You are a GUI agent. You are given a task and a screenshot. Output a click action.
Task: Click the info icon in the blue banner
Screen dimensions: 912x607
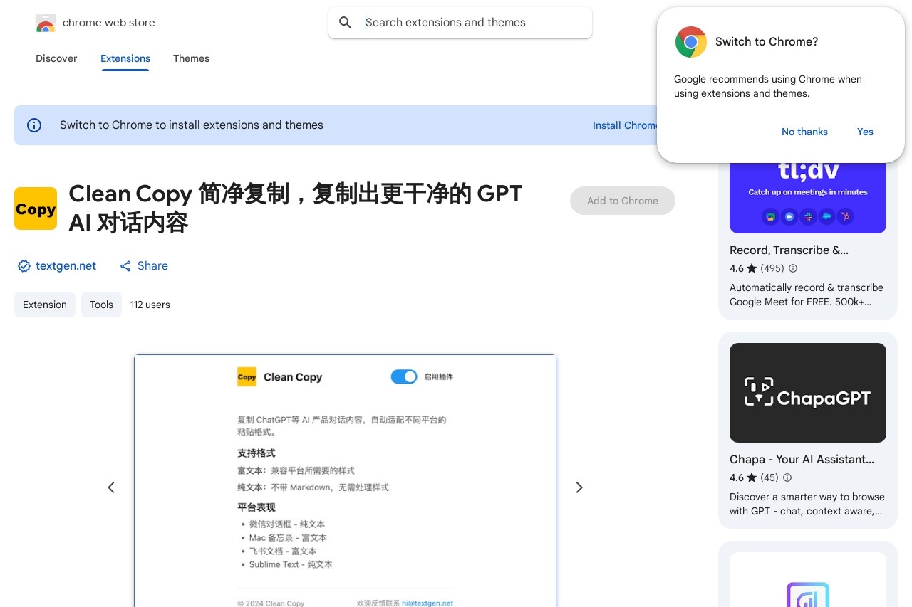[x=34, y=125]
